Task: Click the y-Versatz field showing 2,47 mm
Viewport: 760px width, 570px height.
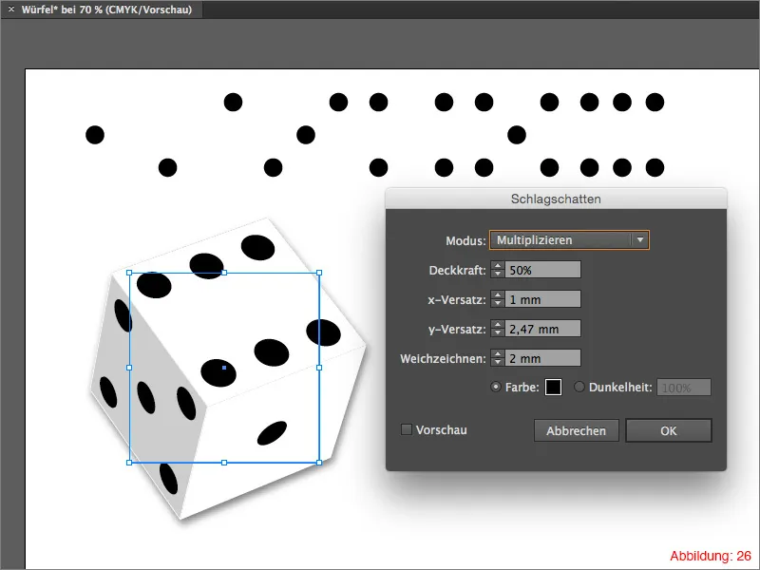Action: 542,329
